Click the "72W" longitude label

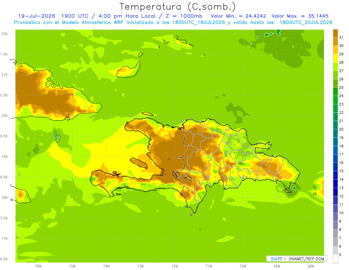click(174, 266)
